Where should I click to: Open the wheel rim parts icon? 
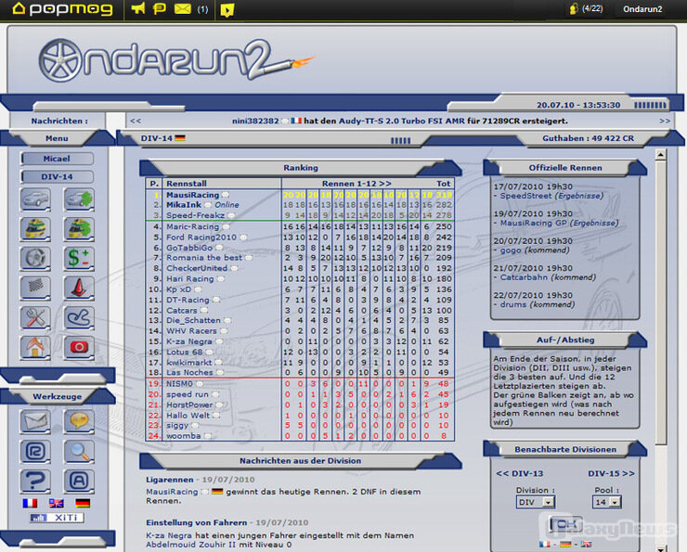[35, 259]
